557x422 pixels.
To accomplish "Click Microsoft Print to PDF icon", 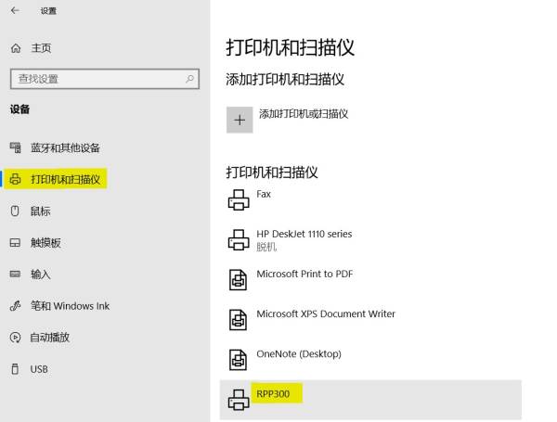I will tap(239, 279).
